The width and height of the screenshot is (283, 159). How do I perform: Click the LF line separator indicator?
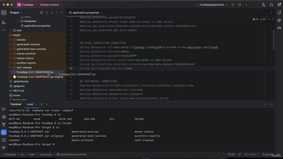point(239,155)
